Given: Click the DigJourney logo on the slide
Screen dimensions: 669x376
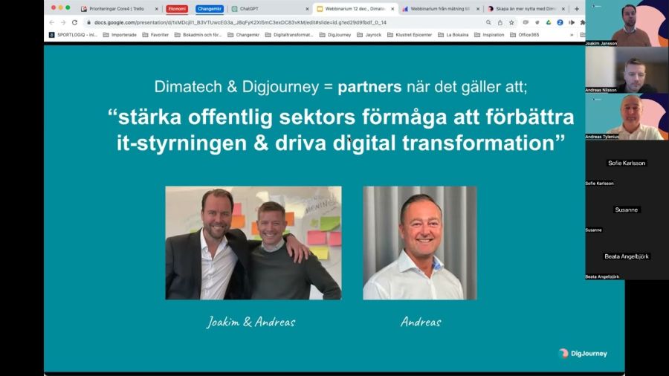Looking at the screenshot, I should pos(583,354).
